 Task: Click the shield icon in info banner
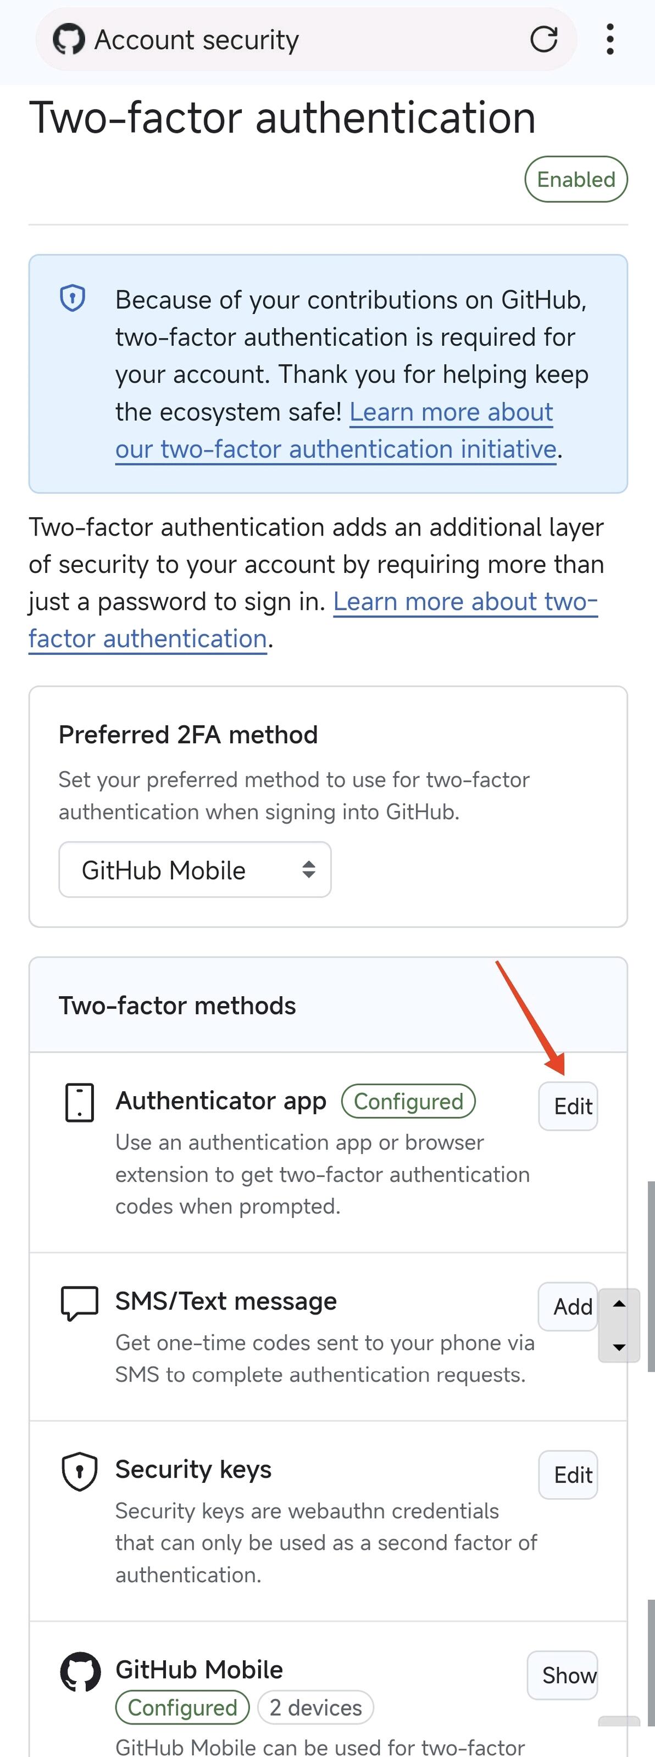pos(73,298)
